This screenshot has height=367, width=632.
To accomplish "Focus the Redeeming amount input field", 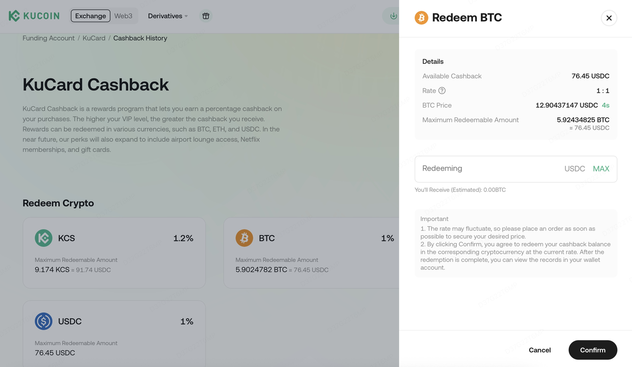I will point(489,169).
